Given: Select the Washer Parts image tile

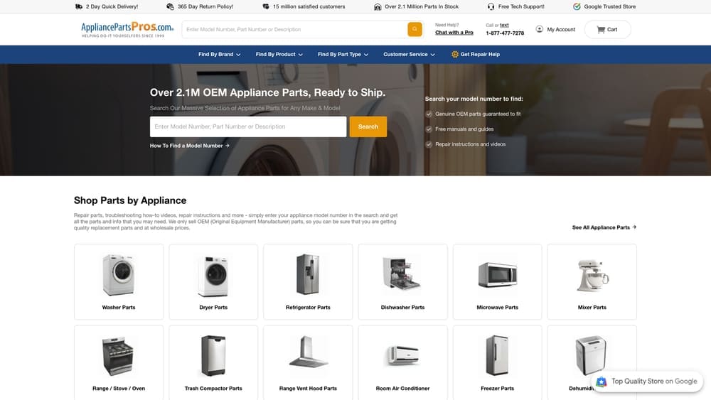Looking at the screenshot, I should click(119, 275).
